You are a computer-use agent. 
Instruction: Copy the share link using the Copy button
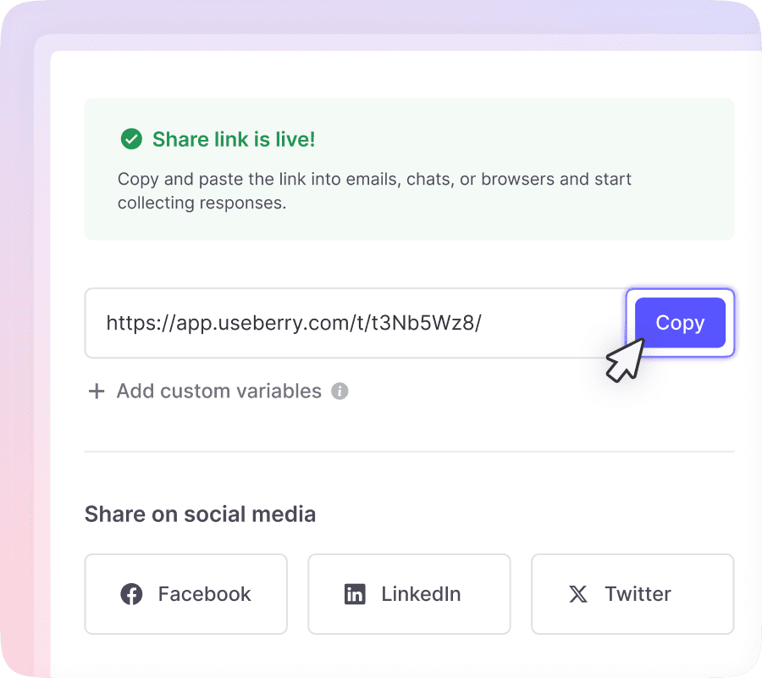[680, 323]
